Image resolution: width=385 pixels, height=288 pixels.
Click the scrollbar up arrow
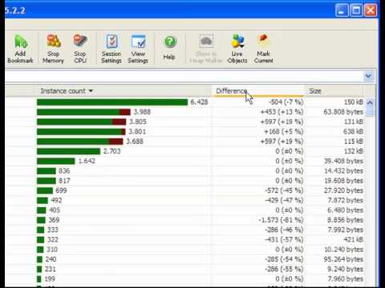370,102
